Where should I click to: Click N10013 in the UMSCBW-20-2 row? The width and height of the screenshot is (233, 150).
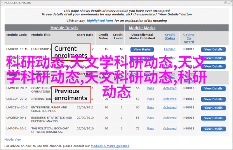pyautogui.click(x=189, y=107)
